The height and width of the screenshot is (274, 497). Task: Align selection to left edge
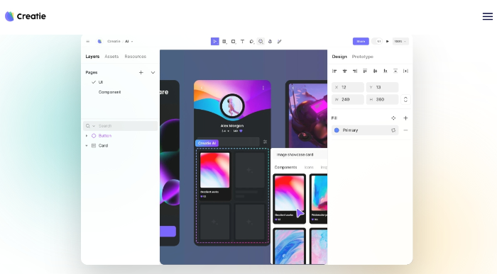coord(334,71)
